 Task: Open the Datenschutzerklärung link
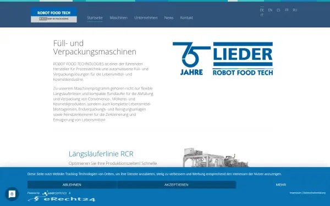[x=314, y=193]
